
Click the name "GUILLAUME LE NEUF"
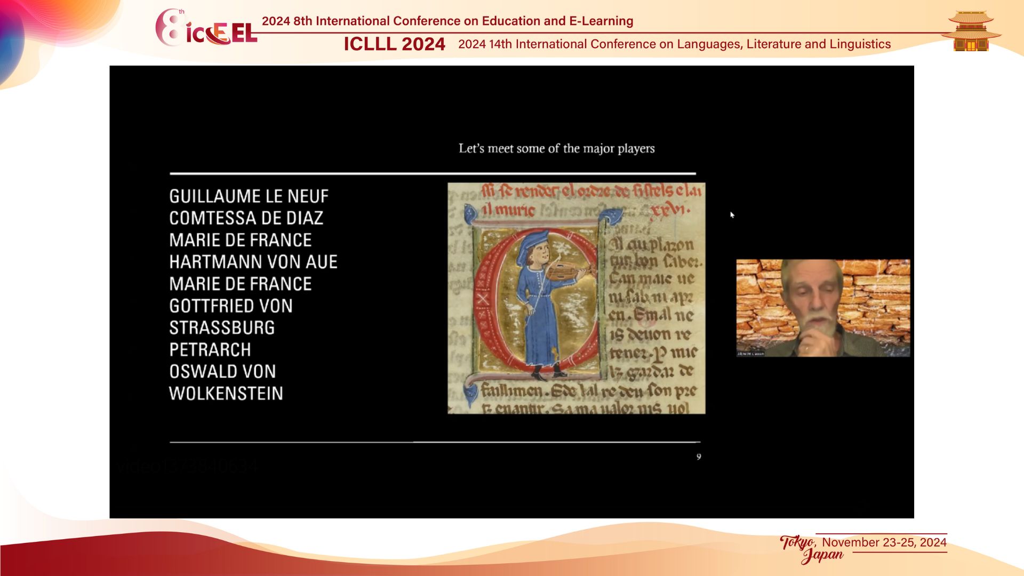tap(249, 196)
